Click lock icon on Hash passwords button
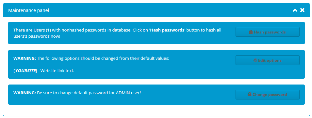The width and height of the screenshot is (312, 118). (251, 32)
